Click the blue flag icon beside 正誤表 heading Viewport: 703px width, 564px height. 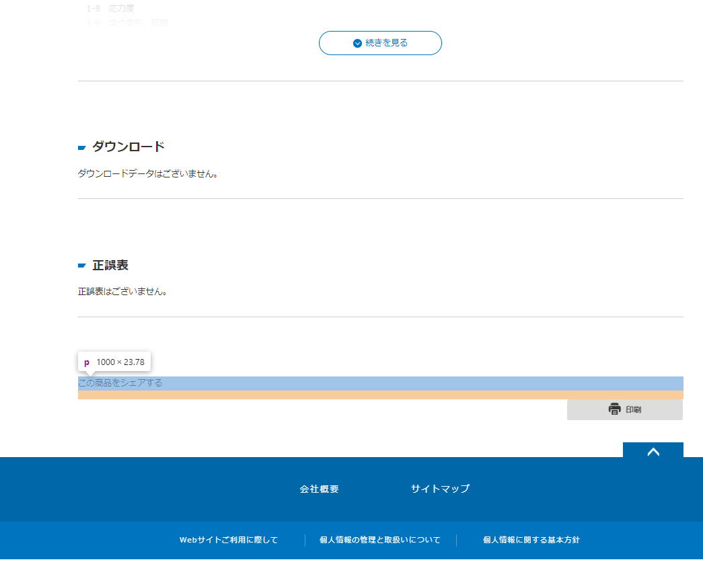81,264
